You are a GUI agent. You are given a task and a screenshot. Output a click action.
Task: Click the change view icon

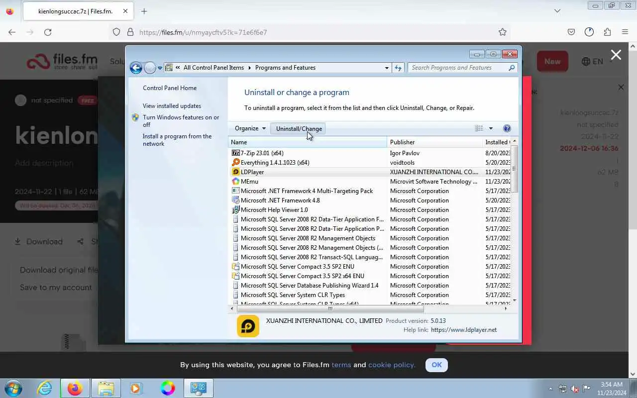(479, 128)
